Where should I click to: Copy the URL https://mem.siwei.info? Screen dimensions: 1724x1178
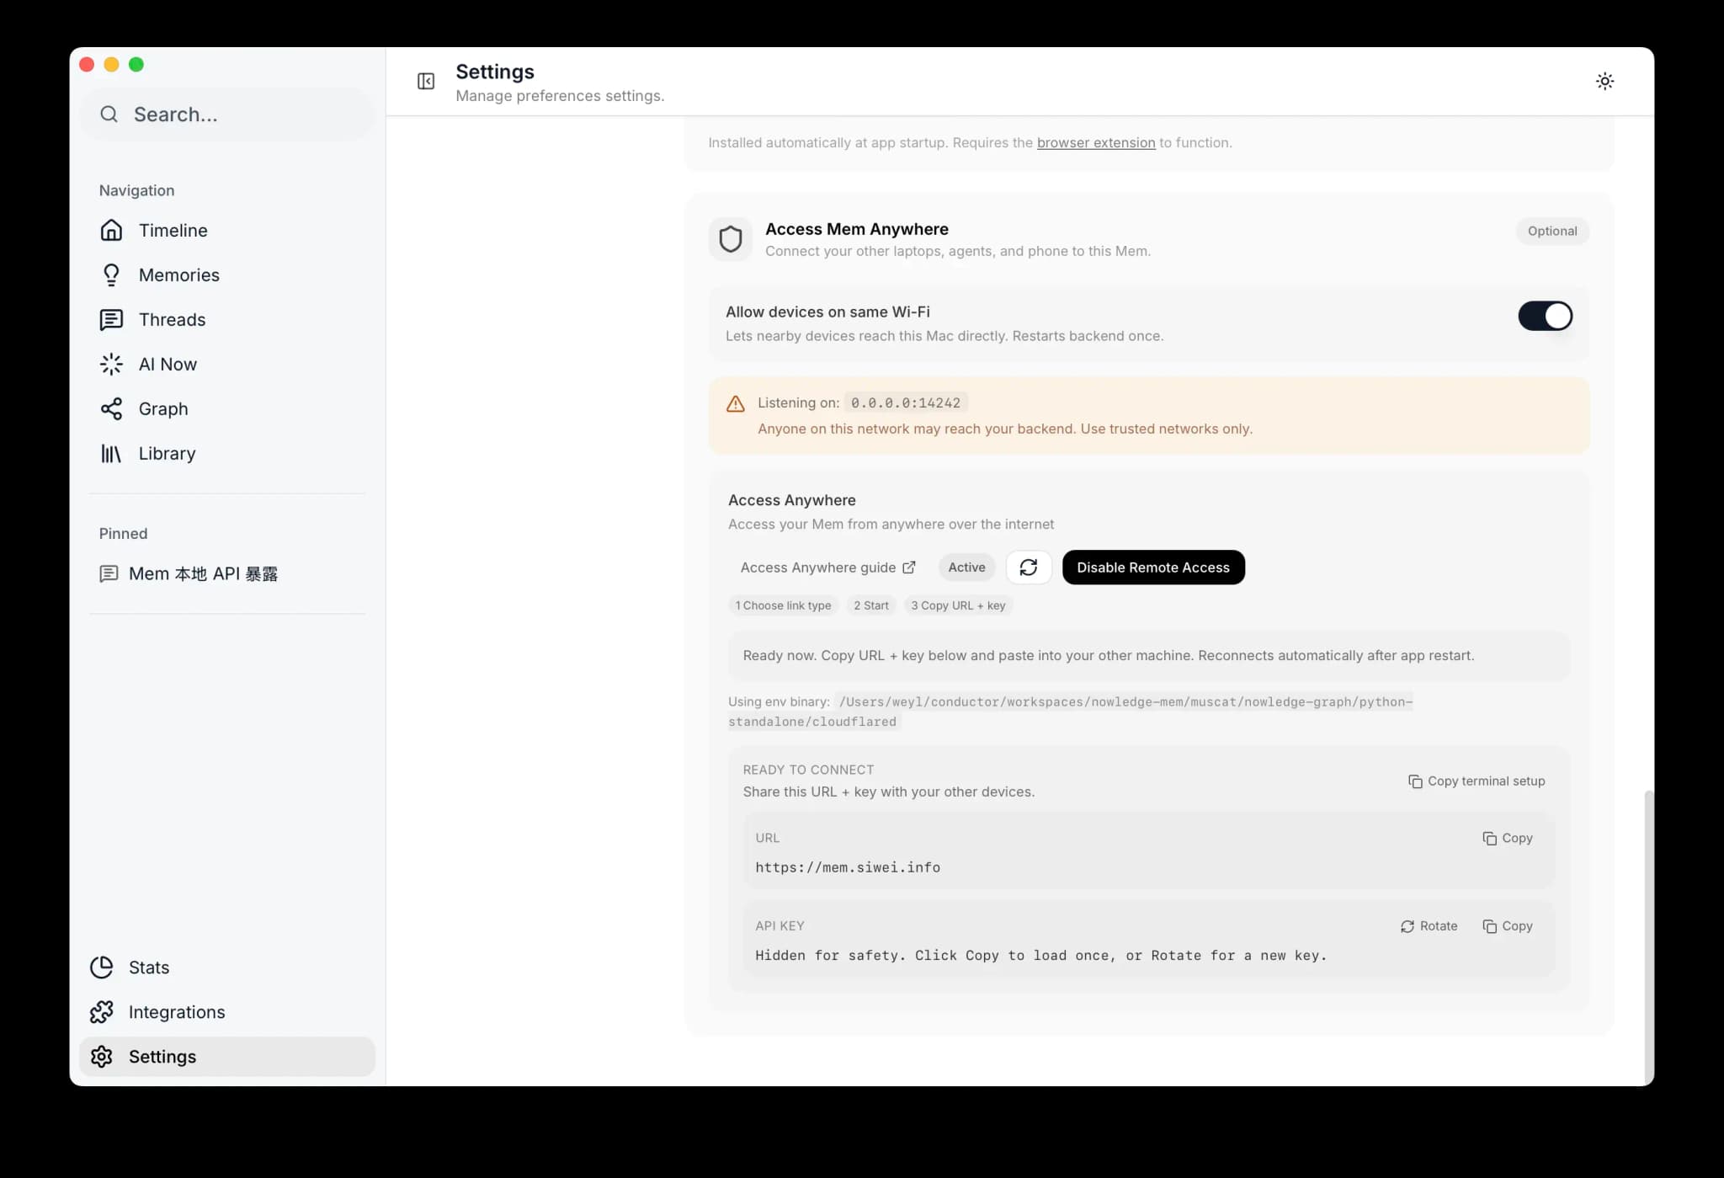pyautogui.click(x=1507, y=838)
